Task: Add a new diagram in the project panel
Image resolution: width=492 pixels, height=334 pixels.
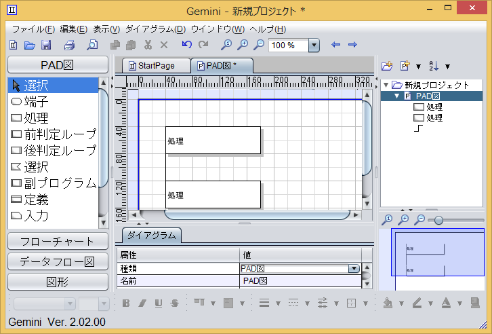Action: [405, 66]
